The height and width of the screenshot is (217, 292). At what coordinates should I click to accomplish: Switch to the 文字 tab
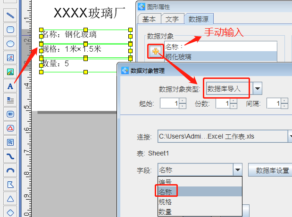pyautogui.click(x=172, y=19)
